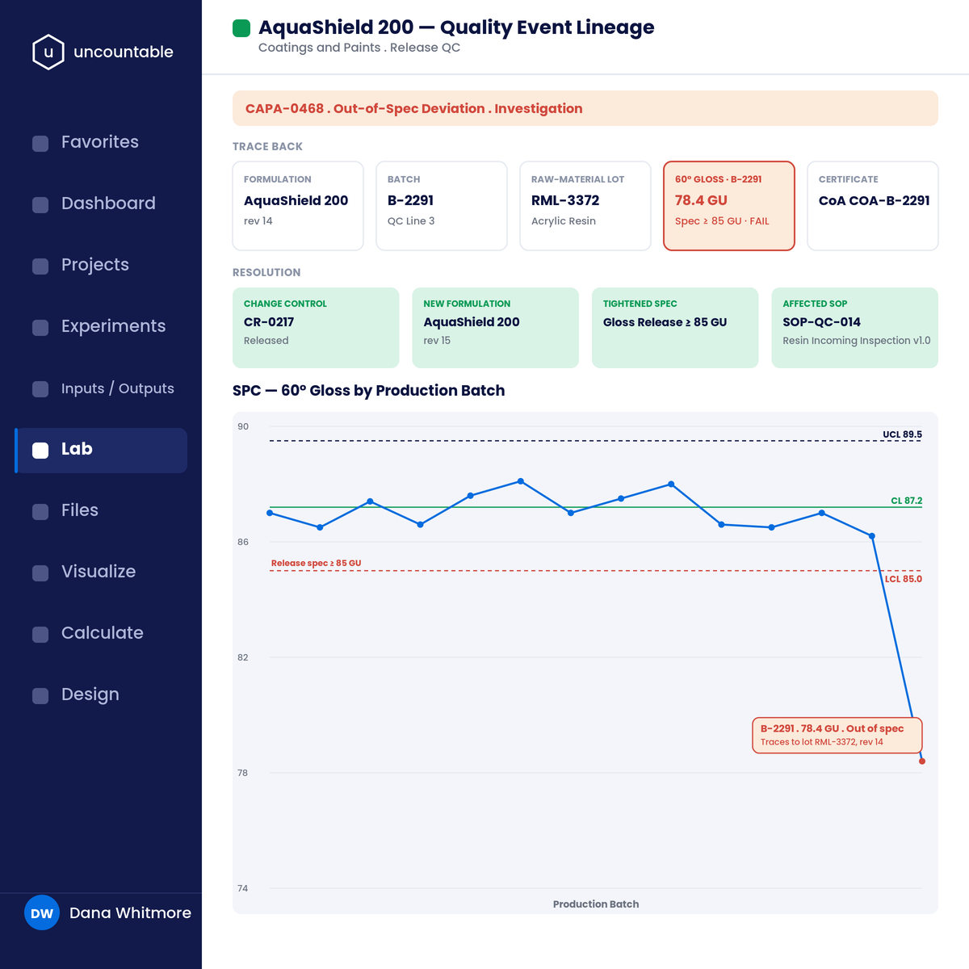Open raw-material lot RML-3372 card
969x969 pixels.
point(585,206)
